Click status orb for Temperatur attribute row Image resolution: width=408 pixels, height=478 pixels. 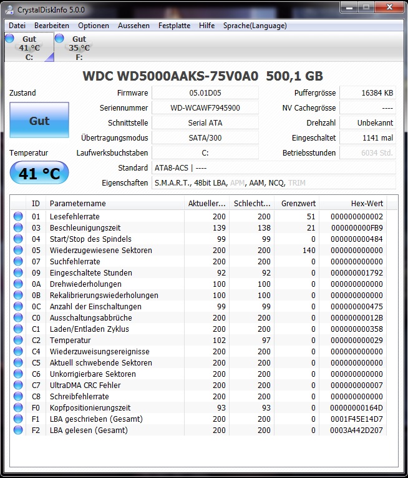[x=18, y=340]
